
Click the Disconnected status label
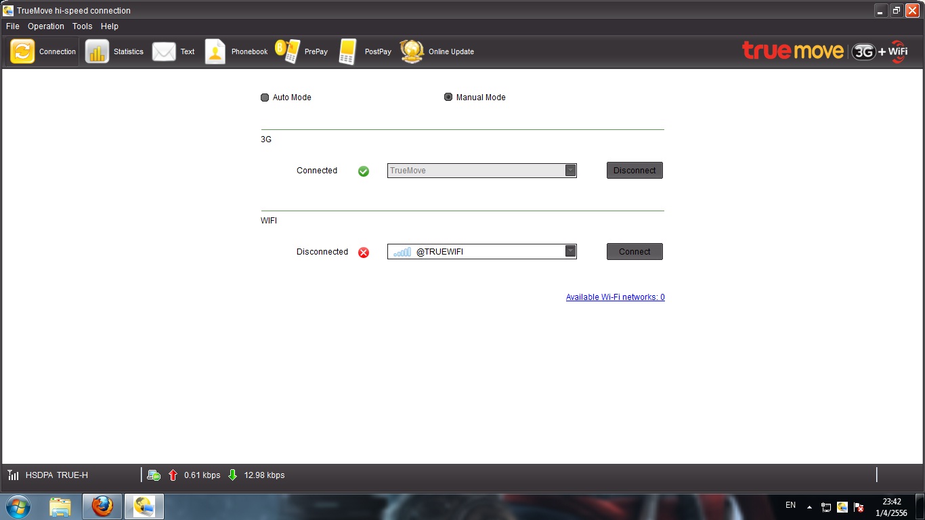[x=322, y=252]
